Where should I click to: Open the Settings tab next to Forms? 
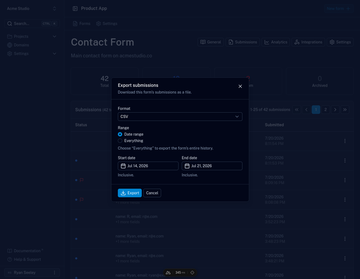pyautogui.click(x=107, y=24)
